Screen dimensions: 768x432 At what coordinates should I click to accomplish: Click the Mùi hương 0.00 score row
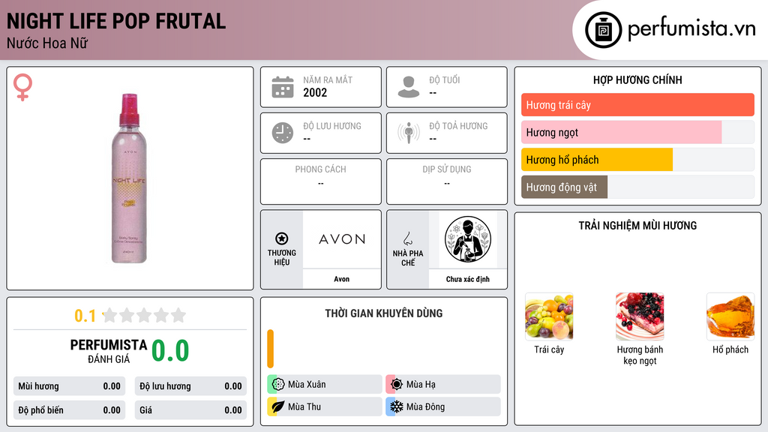69,386
